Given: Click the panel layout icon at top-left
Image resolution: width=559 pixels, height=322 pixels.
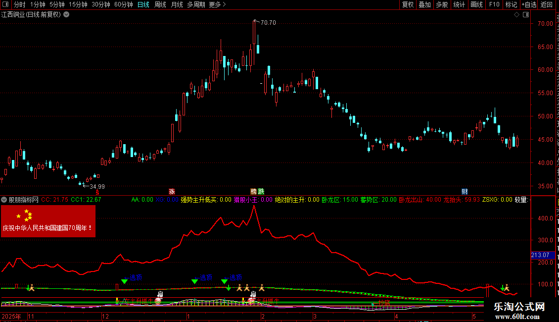Looking at the screenshot, I should click(x=5, y=4).
